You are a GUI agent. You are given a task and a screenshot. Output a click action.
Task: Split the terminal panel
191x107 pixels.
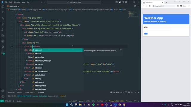126,92
